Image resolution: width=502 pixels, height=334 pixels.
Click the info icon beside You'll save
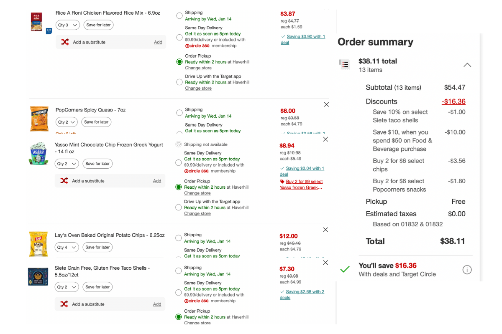[467, 270]
